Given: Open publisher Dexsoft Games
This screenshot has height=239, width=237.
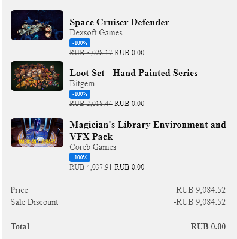Looking at the screenshot, I should tap(96, 32).
